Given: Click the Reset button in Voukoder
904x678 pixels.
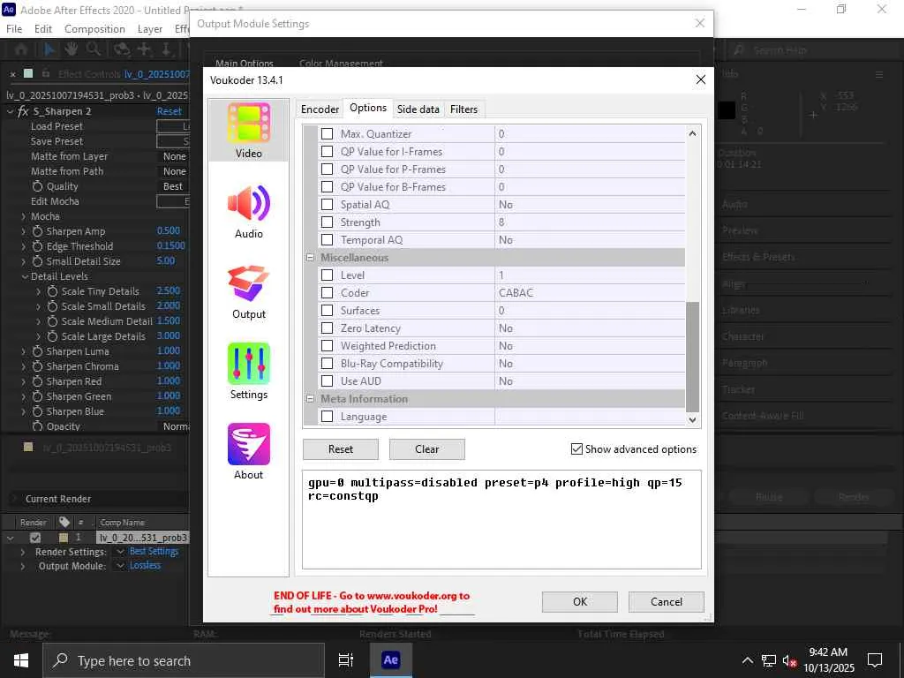Looking at the screenshot, I should [341, 449].
